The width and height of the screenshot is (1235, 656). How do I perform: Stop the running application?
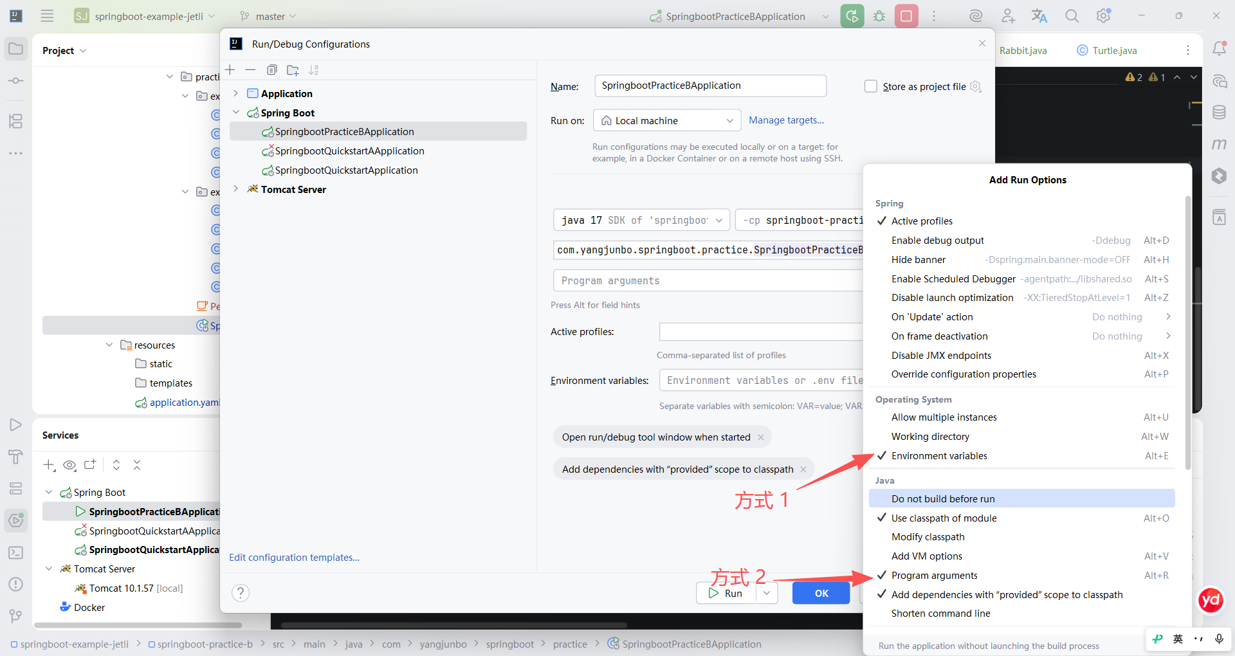906,16
